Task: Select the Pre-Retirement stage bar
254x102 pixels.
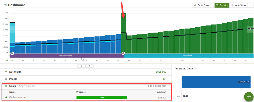Action: (x=65, y=56)
